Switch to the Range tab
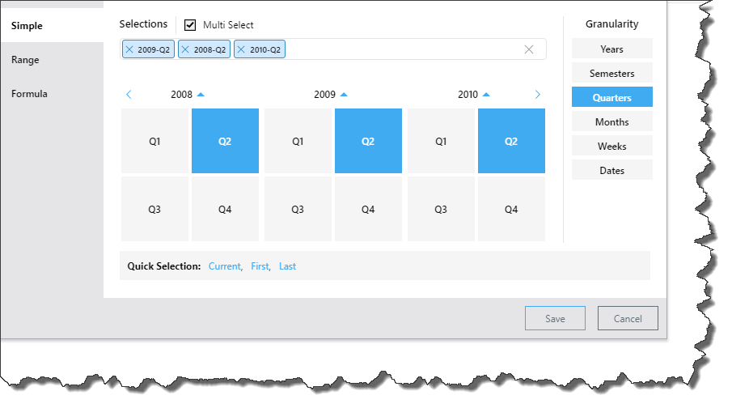Image resolution: width=732 pixels, height=408 pixels. tap(25, 60)
